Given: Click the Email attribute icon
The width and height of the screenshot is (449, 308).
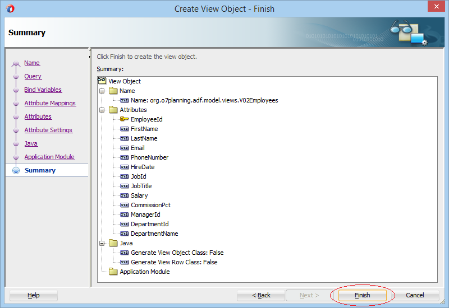Looking at the screenshot, I should tap(124, 148).
